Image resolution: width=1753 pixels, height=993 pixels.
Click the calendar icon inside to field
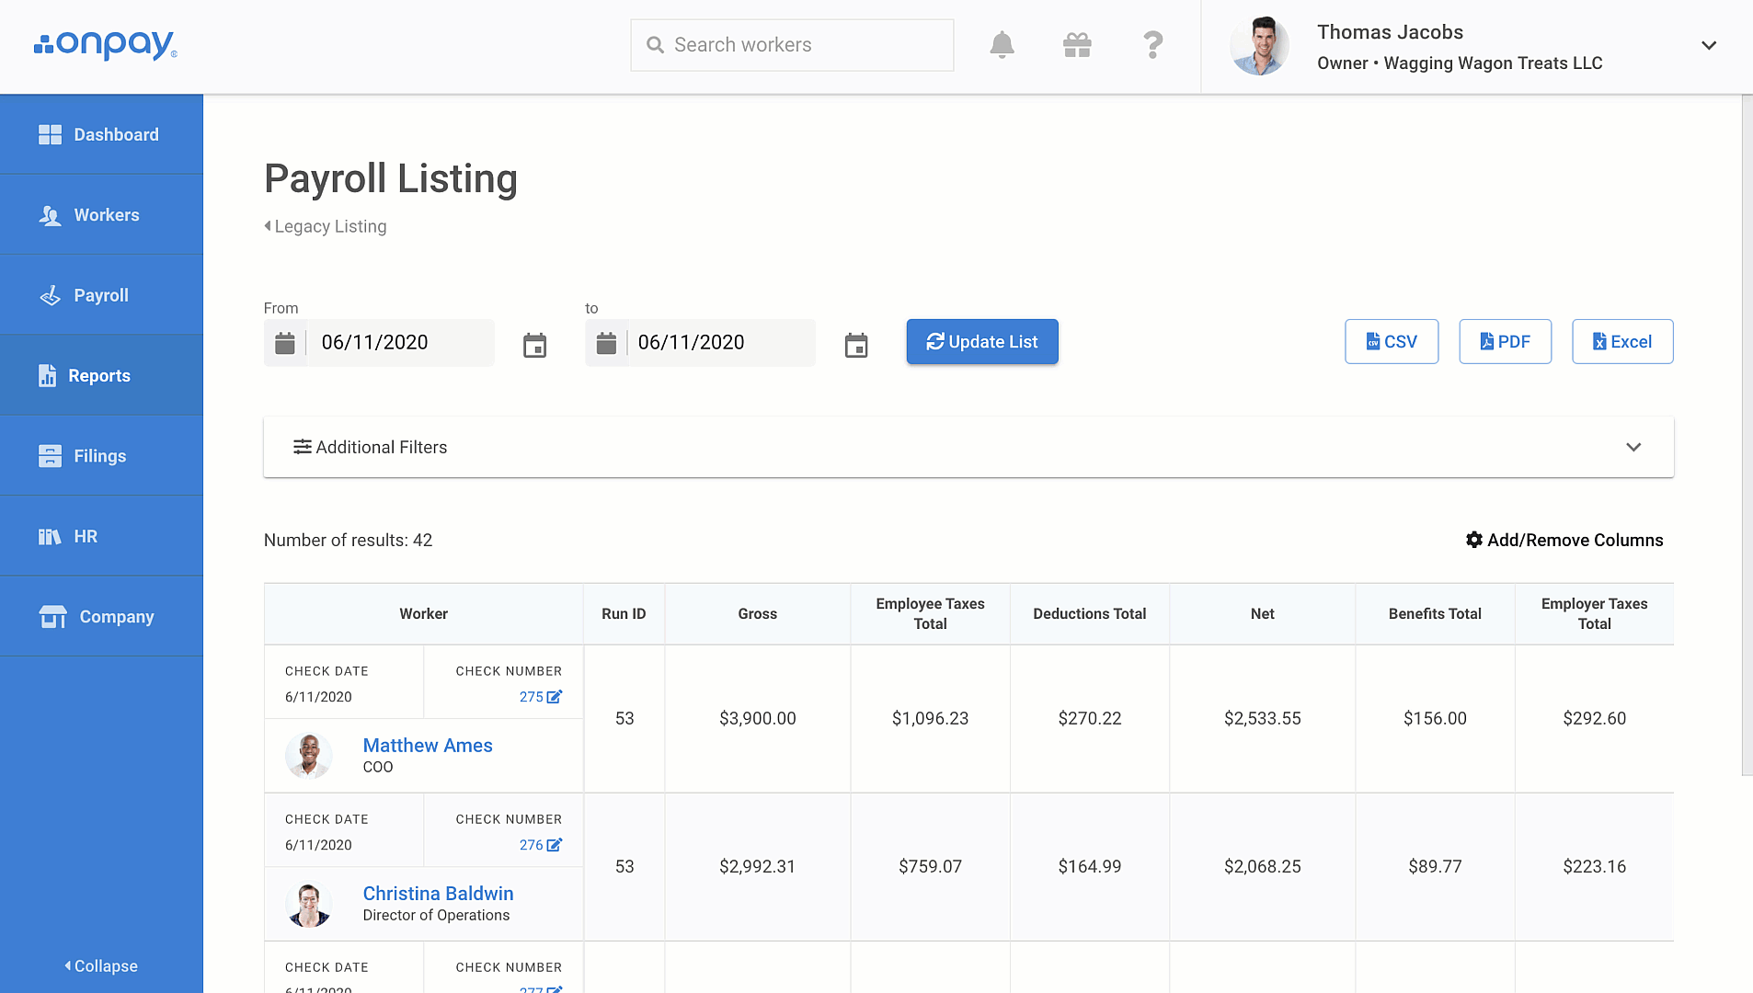pyautogui.click(x=606, y=343)
